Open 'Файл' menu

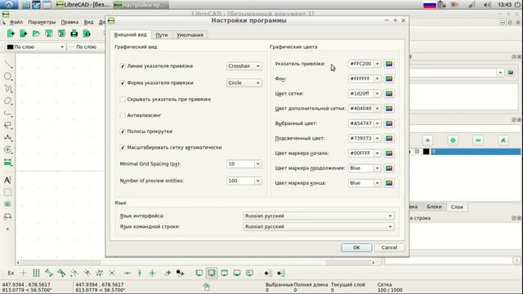16,22
